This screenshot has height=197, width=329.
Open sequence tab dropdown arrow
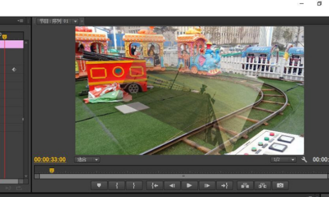pyautogui.click(x=75, y=21)
